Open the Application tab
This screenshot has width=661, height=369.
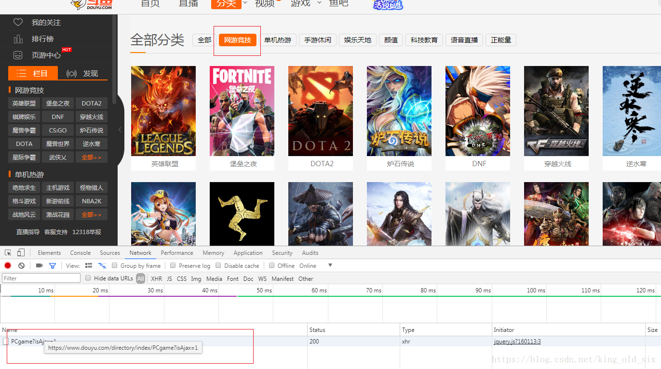pyautogui.click(x=248, y=252)
